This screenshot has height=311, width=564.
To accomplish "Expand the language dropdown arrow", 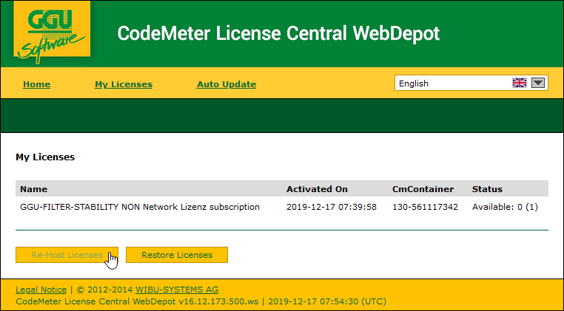I will click(x=538, y=83).
